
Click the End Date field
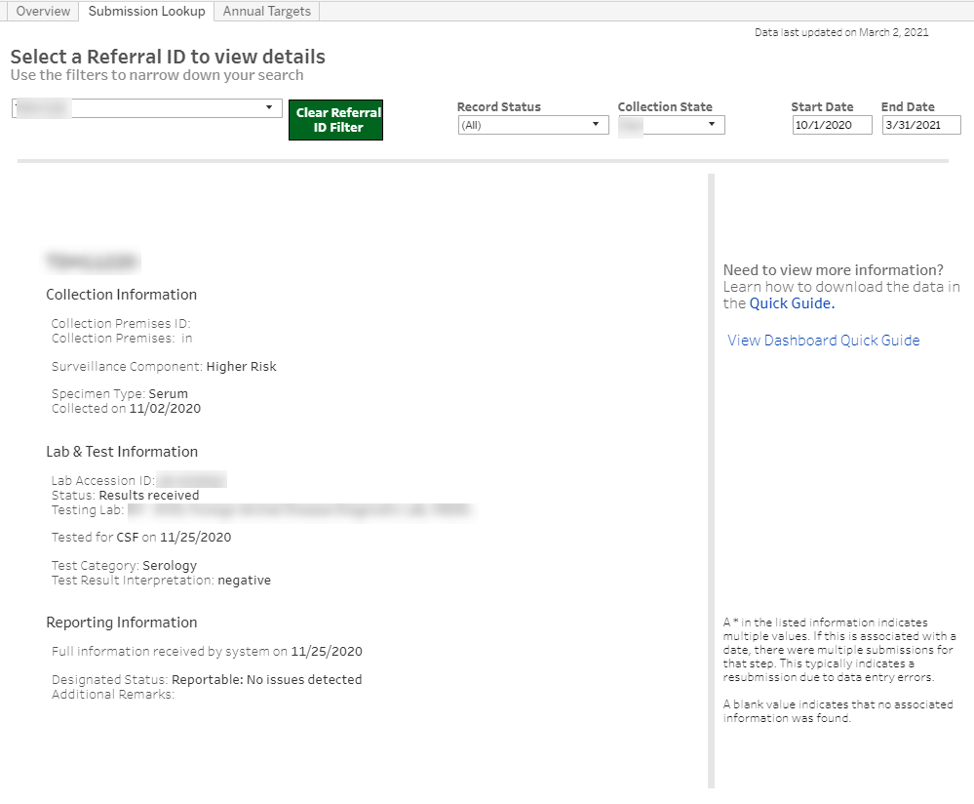tap(921, 125)
